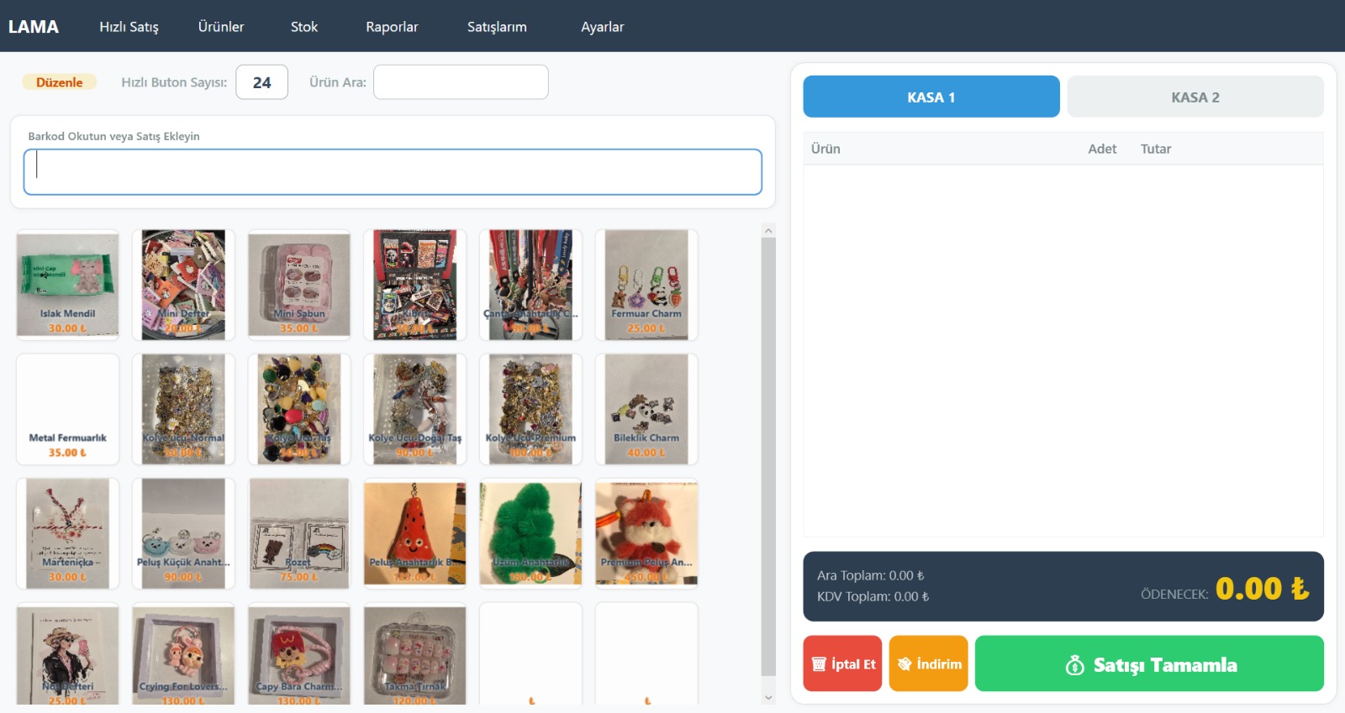Add Fermuar Charm to the sale
Viewport: 1345px width, 713px height.
pos(646,285)
